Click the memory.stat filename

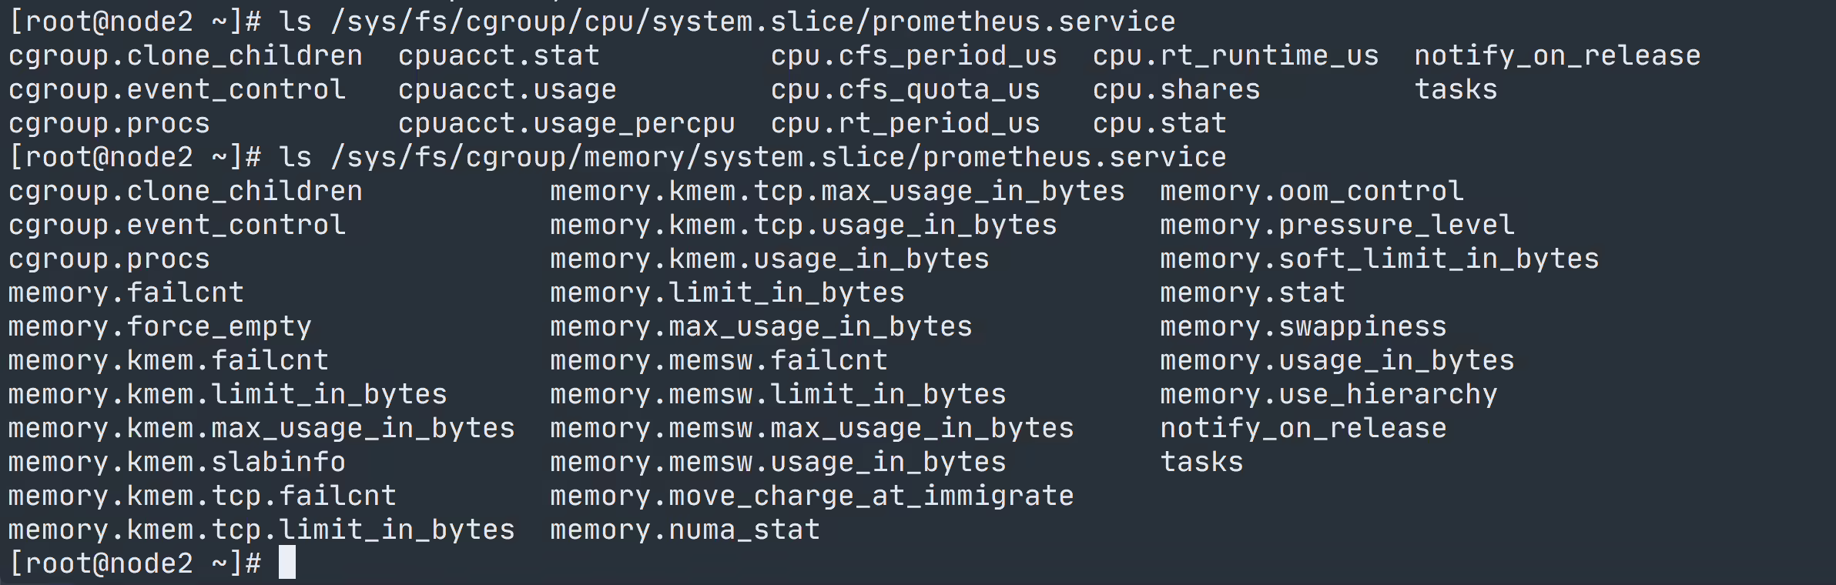point(1253,292)
